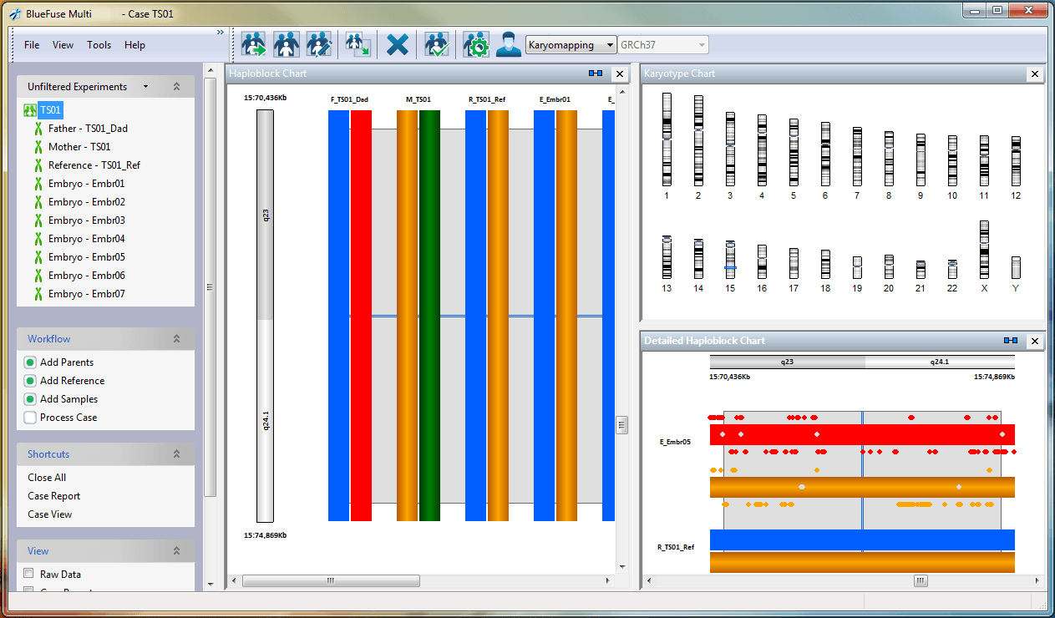Open case settings via green gear icon
Screen dimensions: 1055x618
(x=476, y=44)
